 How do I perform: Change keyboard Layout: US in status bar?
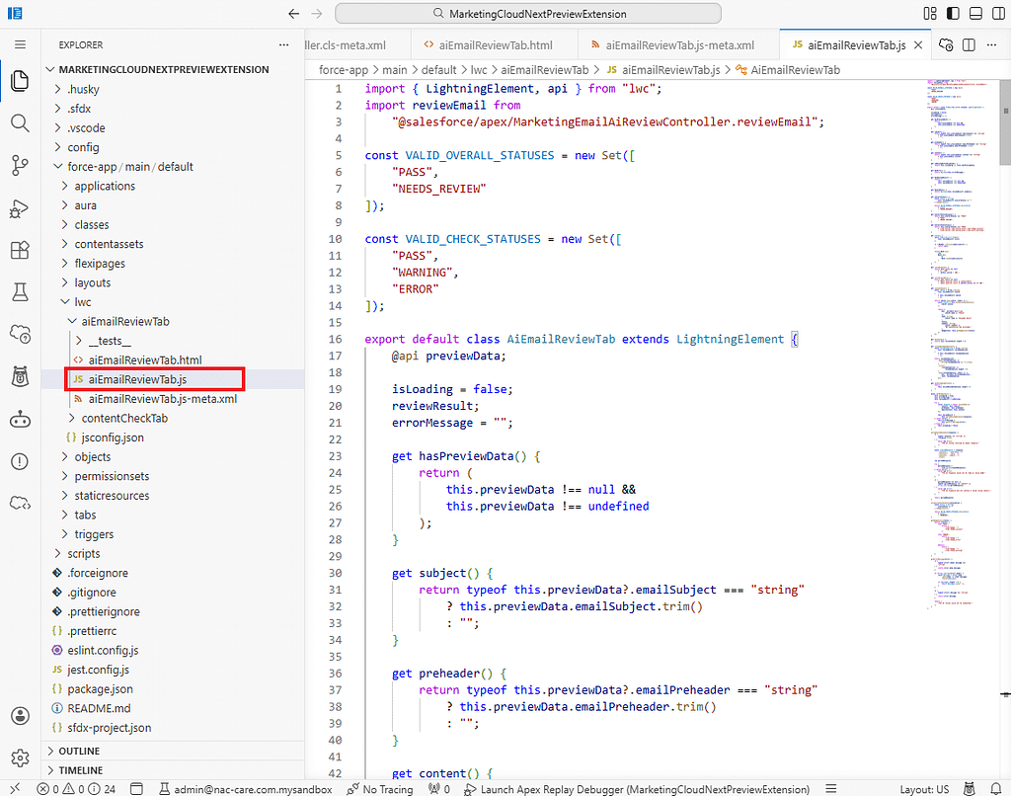click(x=924, y=789)
